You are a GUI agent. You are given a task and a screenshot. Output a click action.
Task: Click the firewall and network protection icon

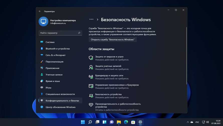pyautogui.click(x=91, y=77)
